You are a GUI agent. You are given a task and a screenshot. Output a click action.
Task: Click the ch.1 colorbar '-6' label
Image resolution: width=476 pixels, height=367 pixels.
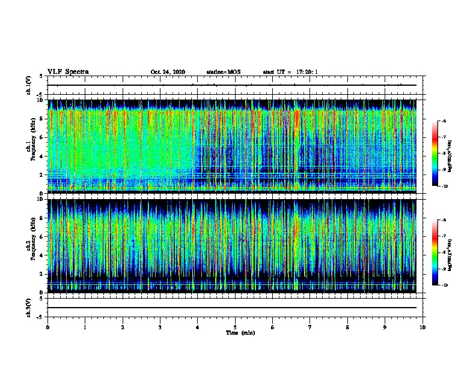click(444, 121)
